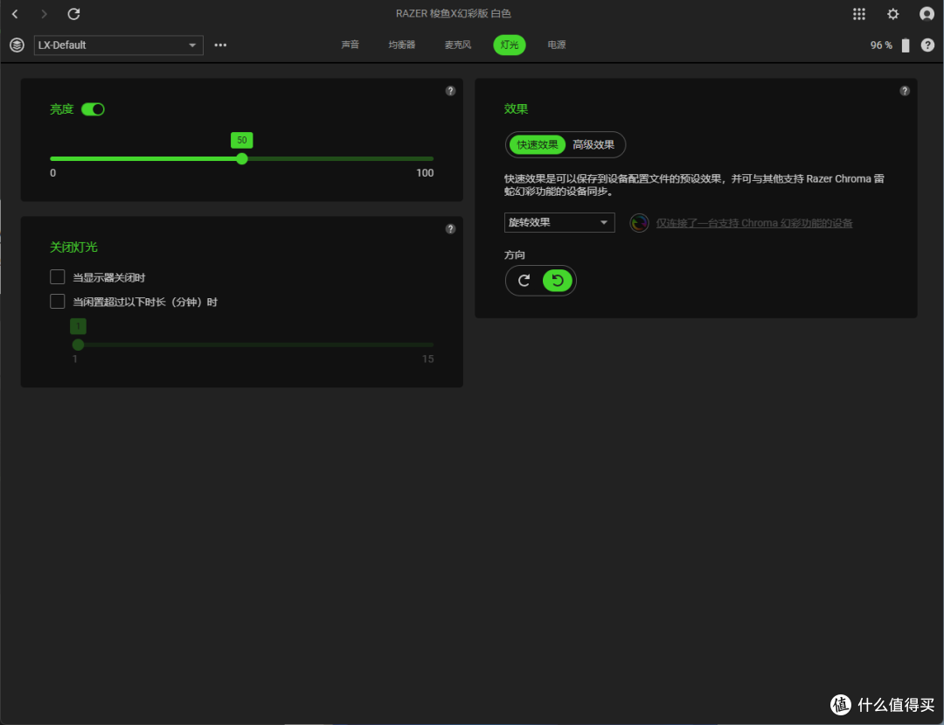Click the idle time slider handle
This screenshot has width=944, height=725.
[78, 345]
